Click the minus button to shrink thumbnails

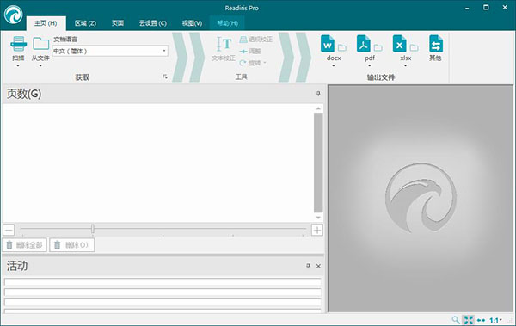pyautogui.click(x=9, y=230)
